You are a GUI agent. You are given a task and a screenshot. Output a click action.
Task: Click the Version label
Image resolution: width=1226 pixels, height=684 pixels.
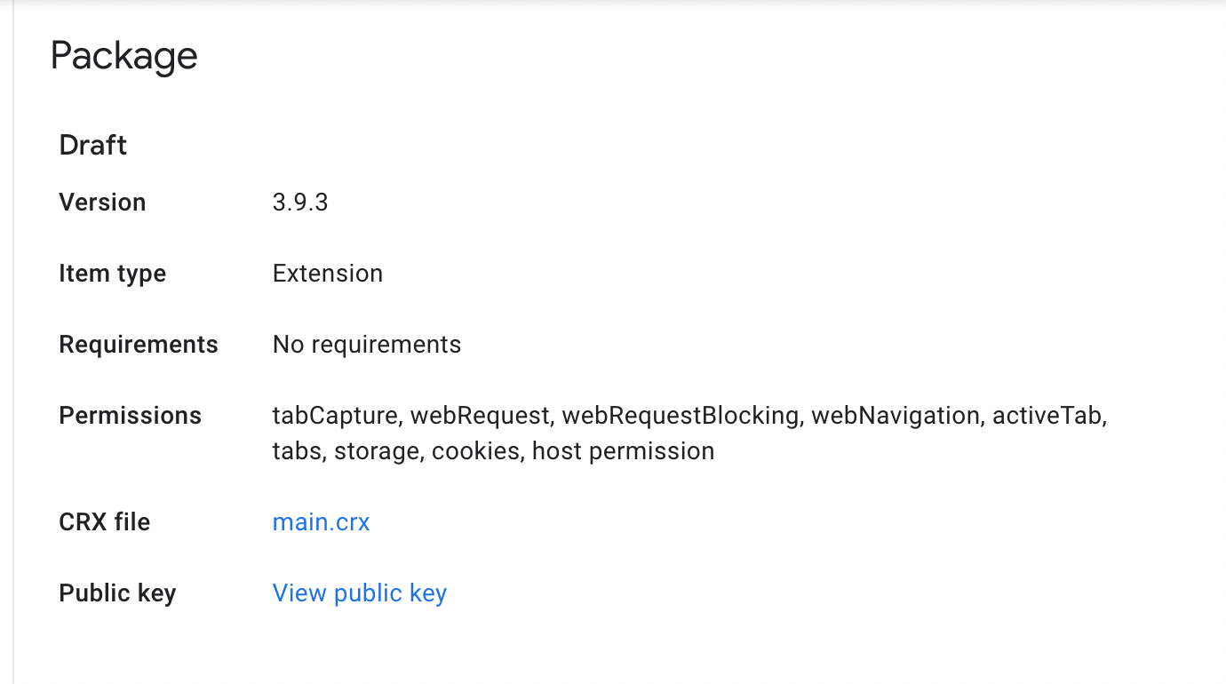tap(102, 203)
